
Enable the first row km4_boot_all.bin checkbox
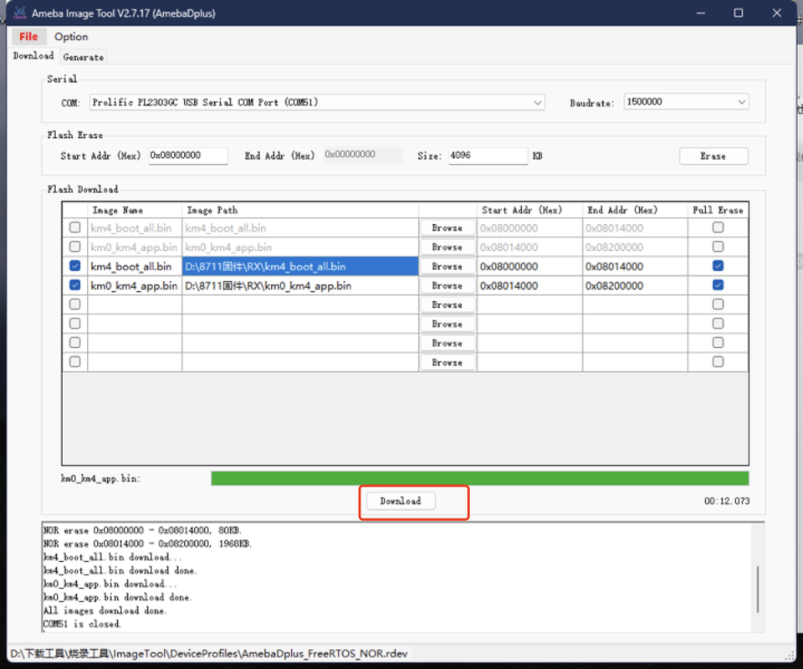point(75,227)
